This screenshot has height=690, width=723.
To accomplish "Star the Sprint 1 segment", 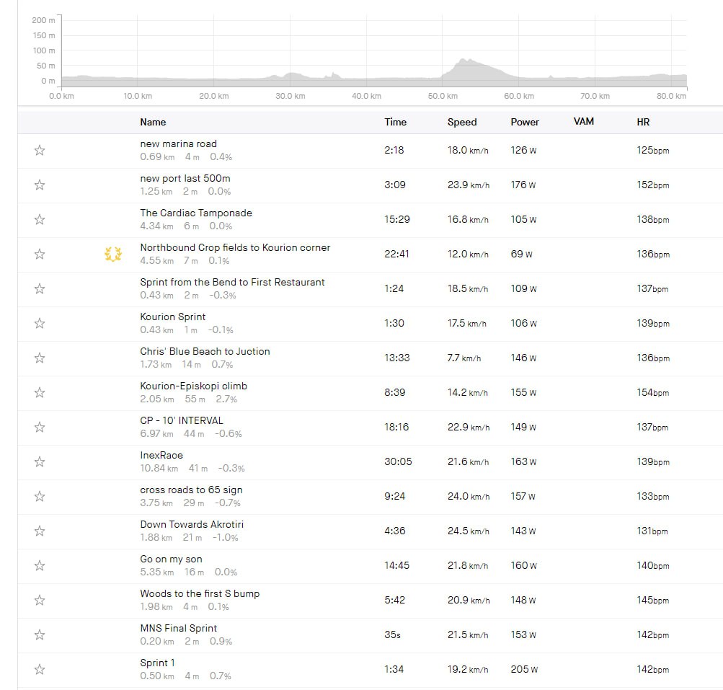I will point(40,670).
